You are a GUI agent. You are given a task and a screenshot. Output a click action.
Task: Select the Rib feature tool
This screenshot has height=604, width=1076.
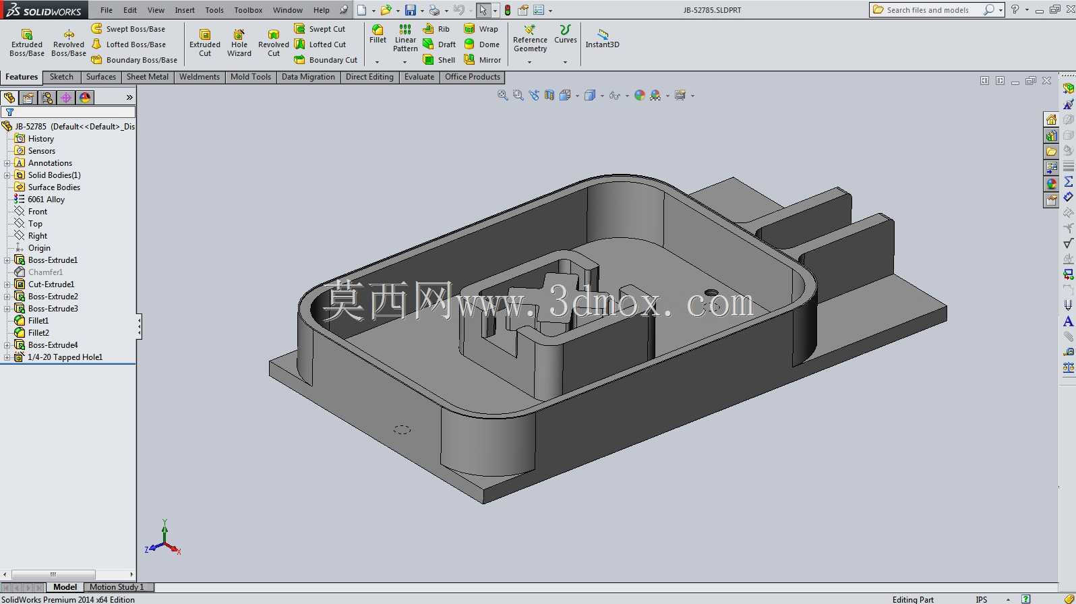436,29
